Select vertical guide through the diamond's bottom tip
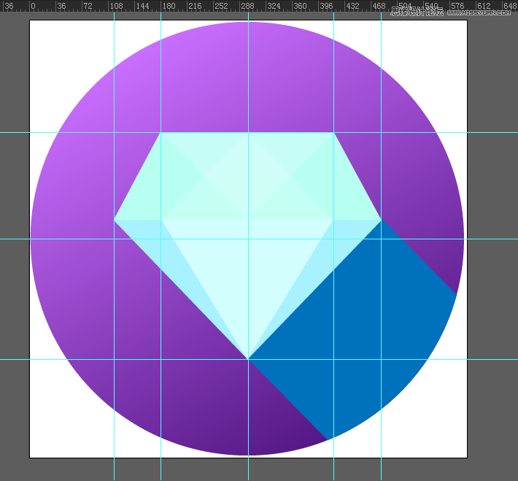The width and height of the screenshot is (518, 481). 248,423
